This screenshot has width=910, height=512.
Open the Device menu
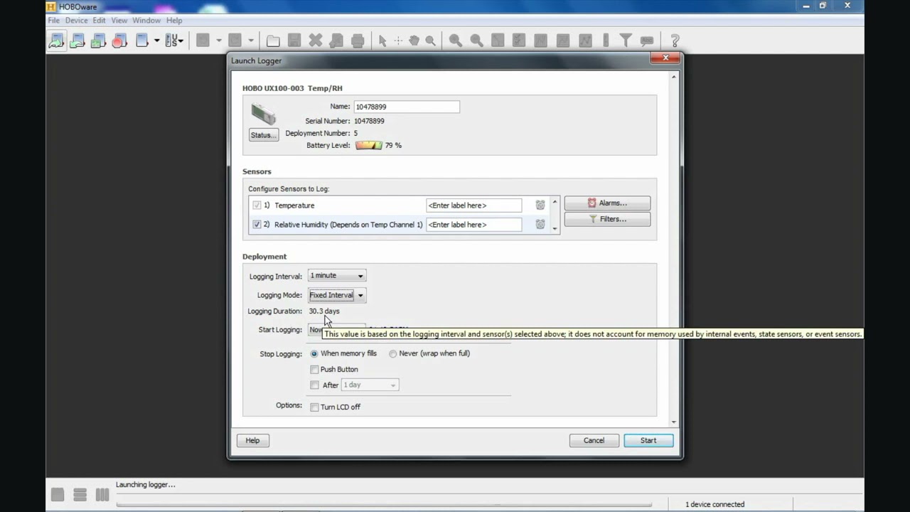[x=76, y=20]
